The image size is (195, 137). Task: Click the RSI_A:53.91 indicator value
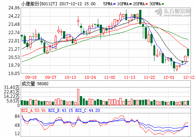[x=33, y=110]
